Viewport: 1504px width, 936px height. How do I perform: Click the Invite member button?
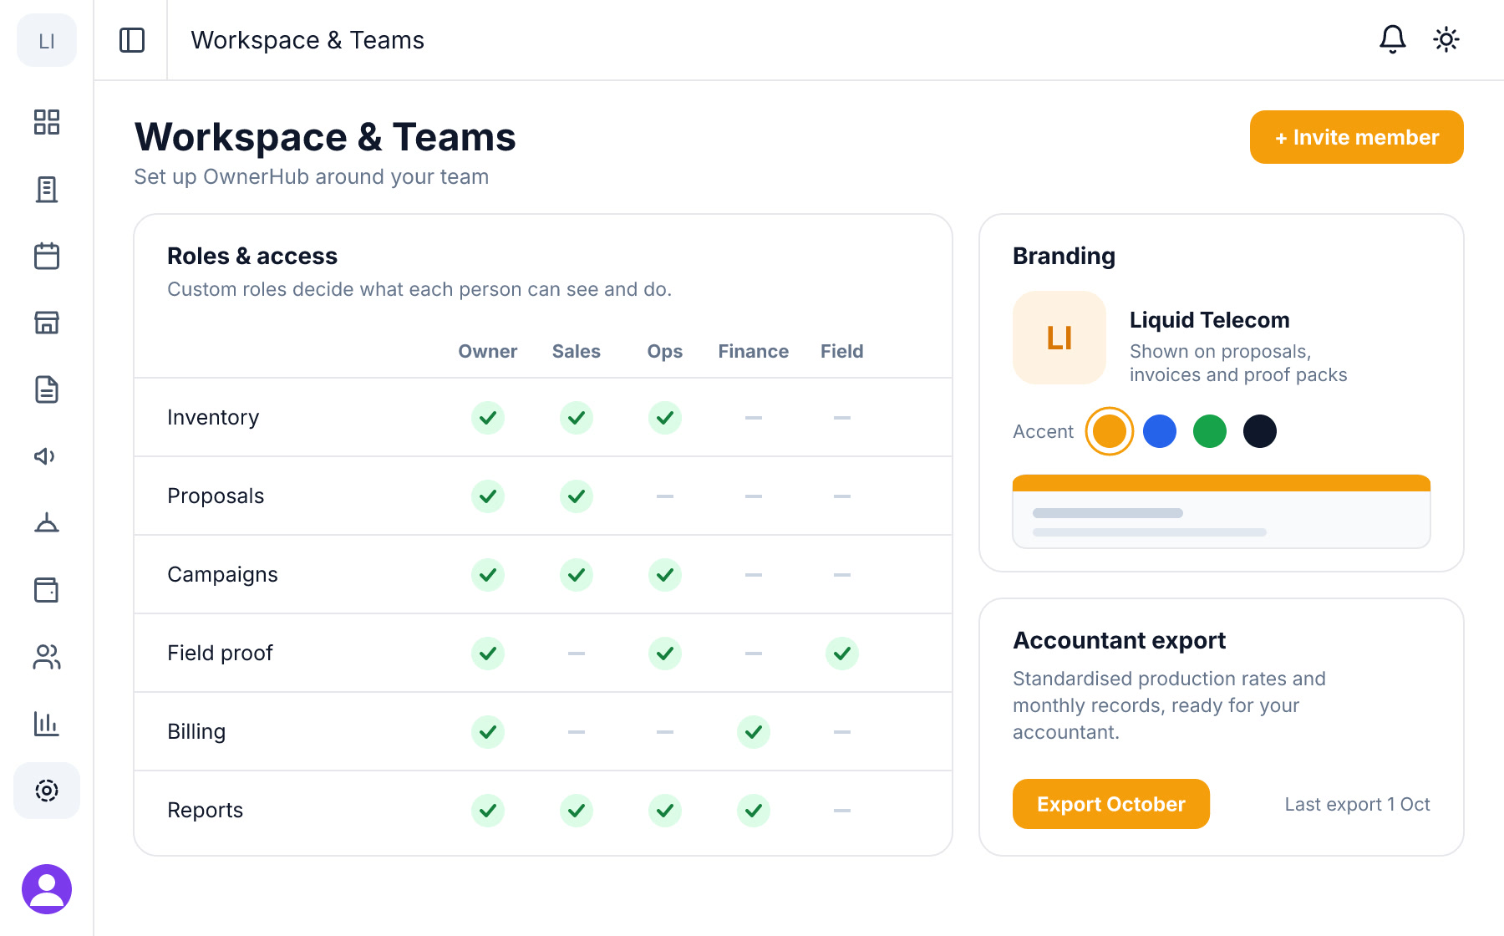coord(1357,137)
